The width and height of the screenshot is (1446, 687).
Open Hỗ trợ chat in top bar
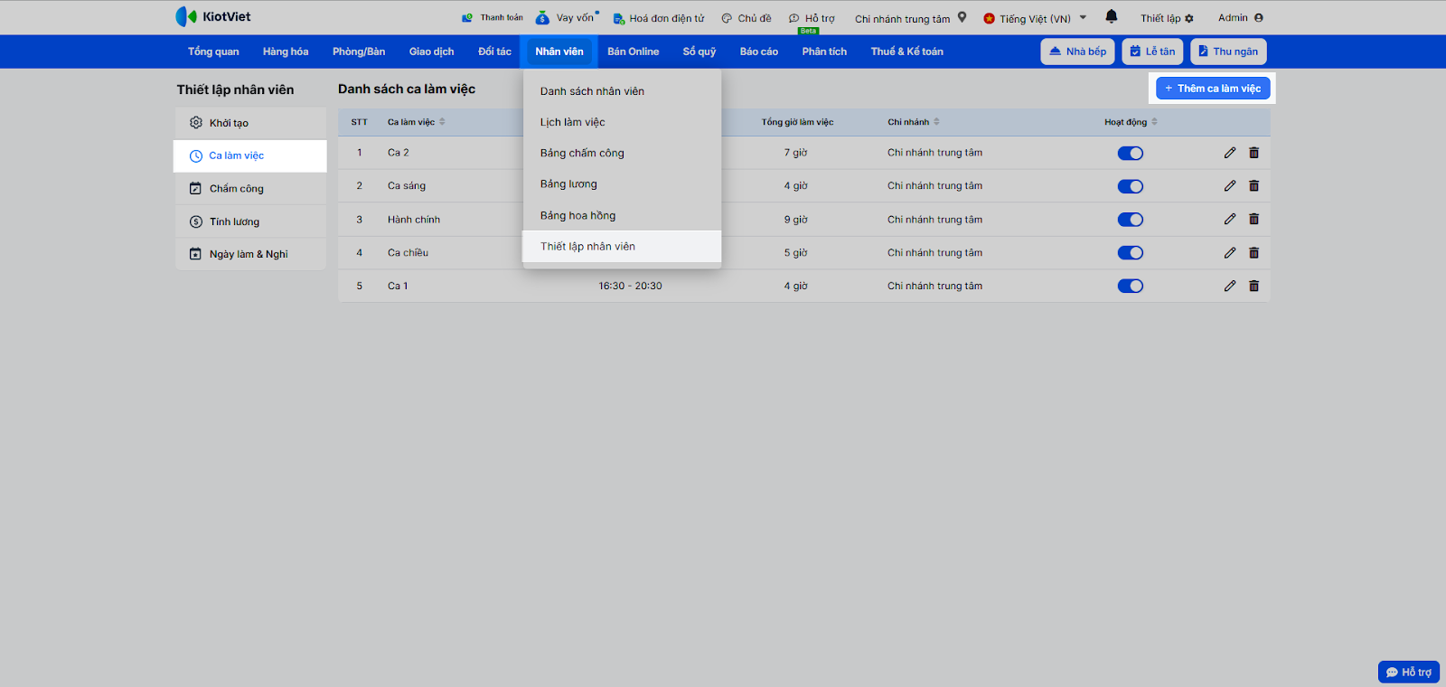pos(812,18)
